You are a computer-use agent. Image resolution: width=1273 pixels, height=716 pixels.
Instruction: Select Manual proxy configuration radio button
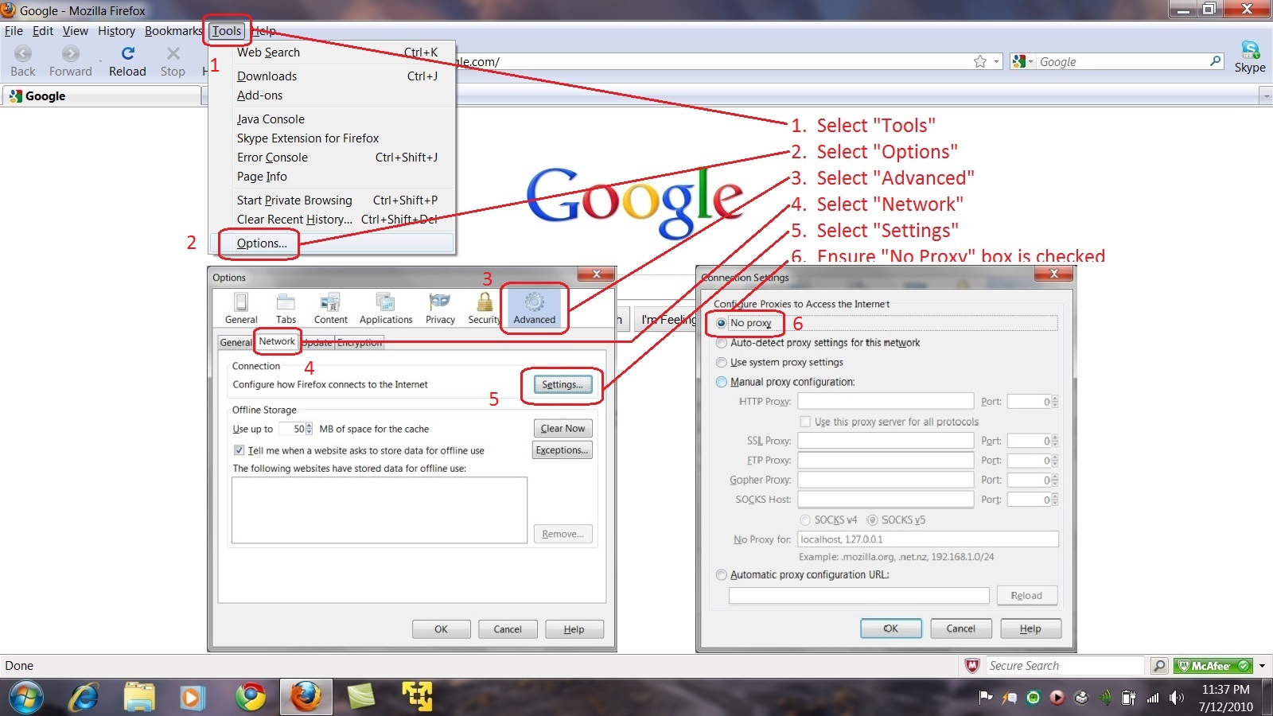click(x=721, y=382)
